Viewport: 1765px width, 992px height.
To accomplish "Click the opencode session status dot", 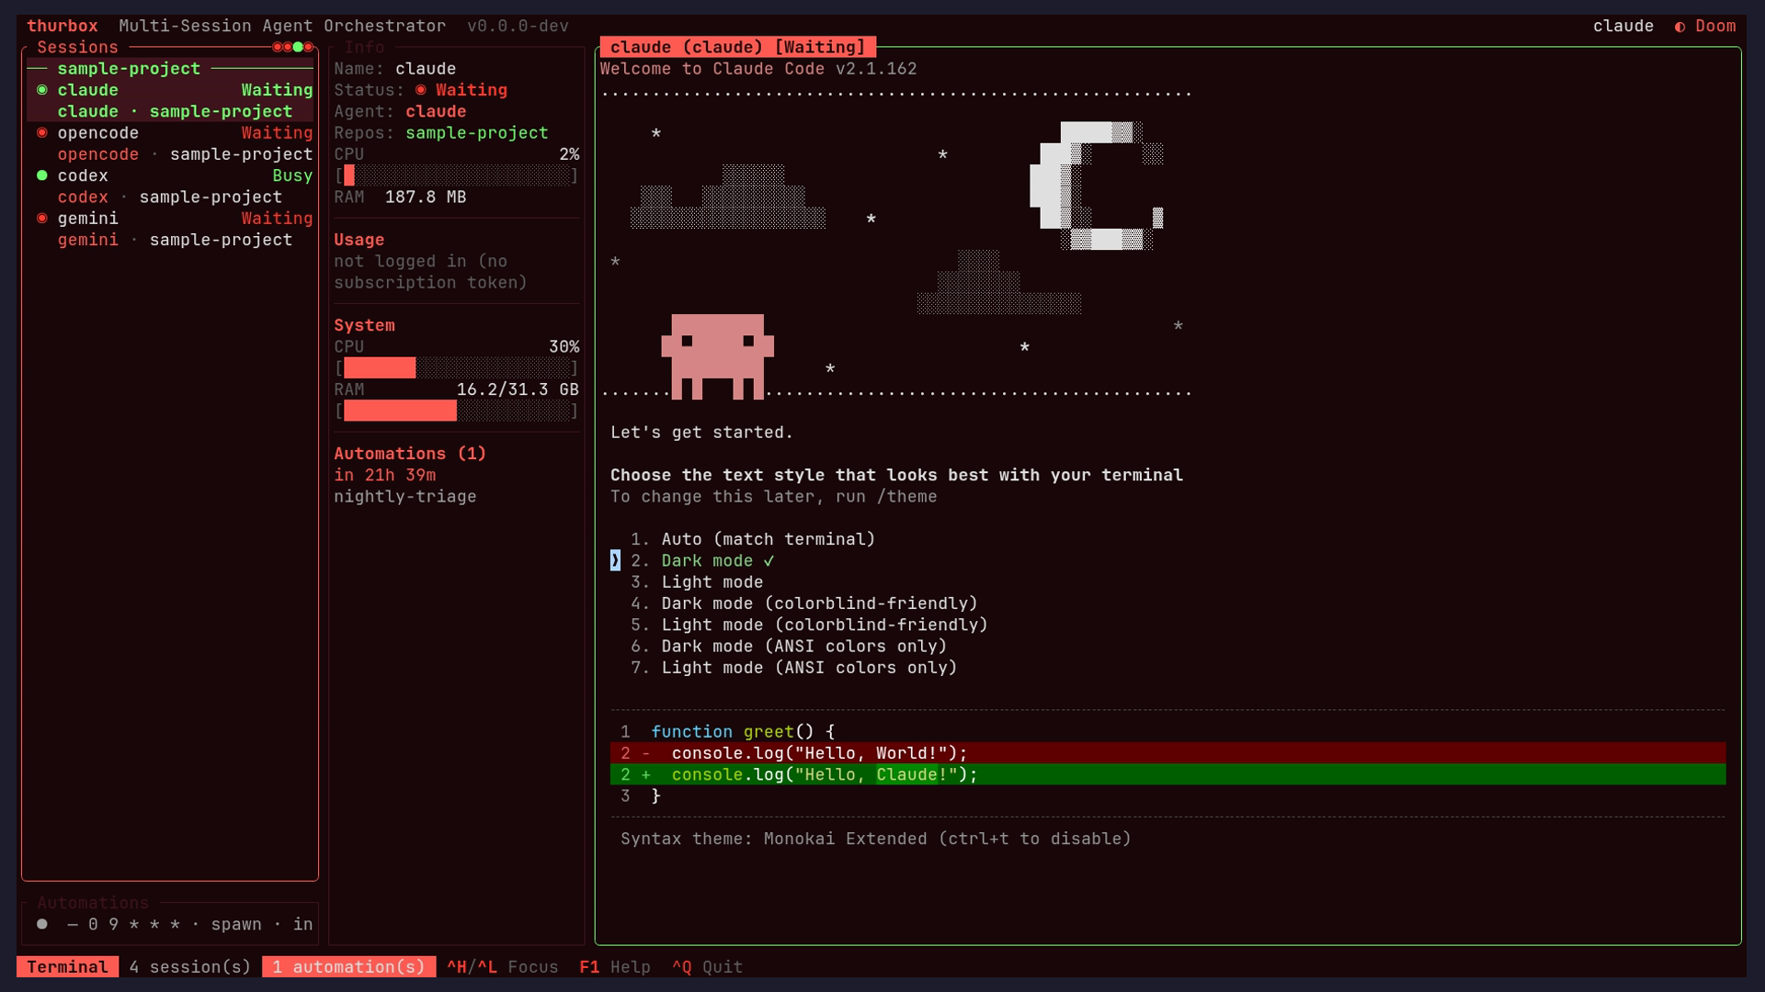I will pyautogui.click(x=41, y=133).
